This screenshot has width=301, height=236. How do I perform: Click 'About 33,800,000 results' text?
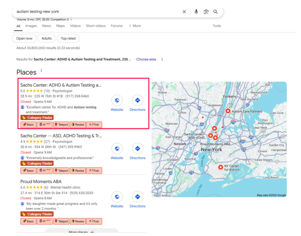click(48, 48)
